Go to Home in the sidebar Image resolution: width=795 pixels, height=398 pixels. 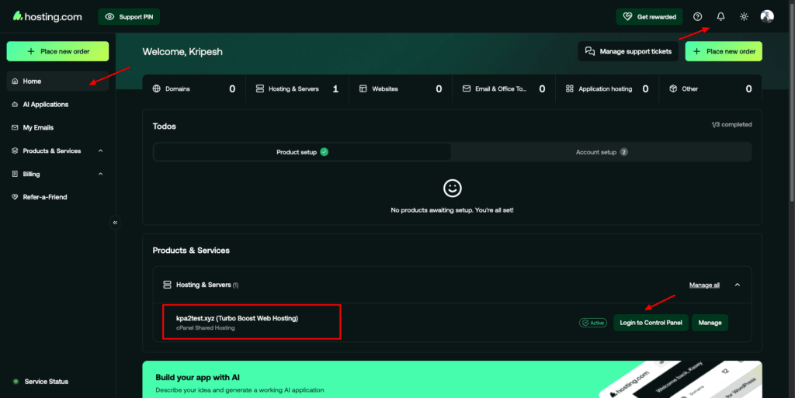coord(57,81)
